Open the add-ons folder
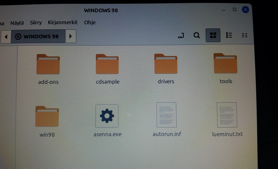 (x=48, y=64)
